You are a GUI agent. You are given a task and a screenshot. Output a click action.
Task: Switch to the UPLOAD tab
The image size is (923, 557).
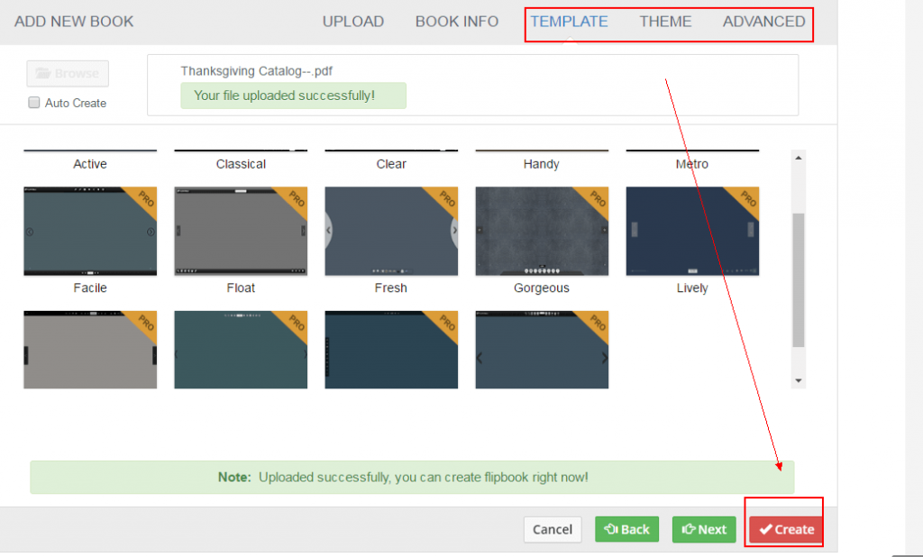pos(353,21)
